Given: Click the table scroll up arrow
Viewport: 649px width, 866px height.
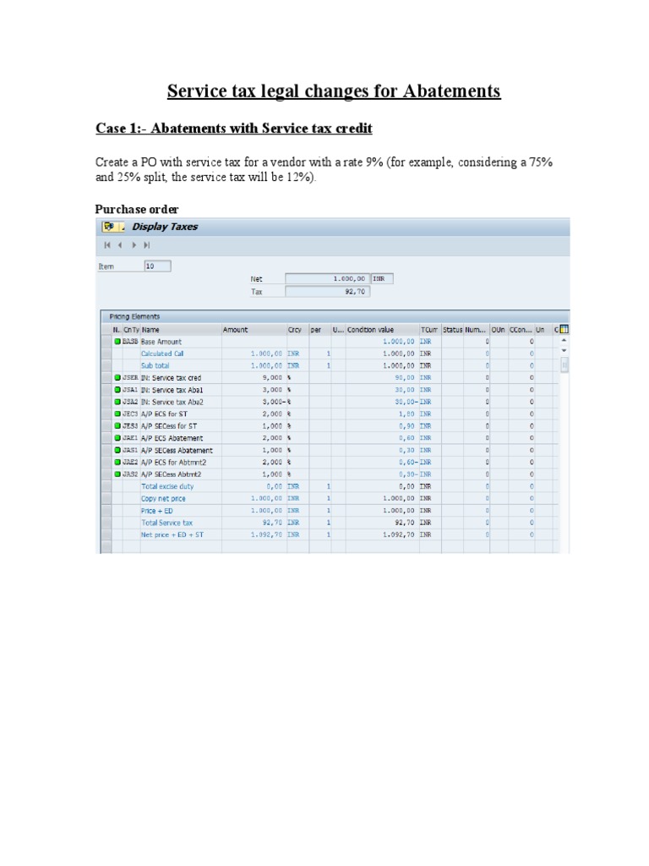Looking at the screenshot, I should click(564, 341).
